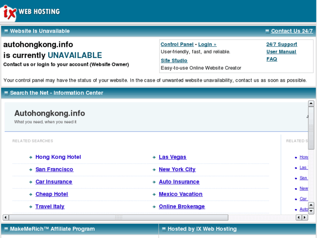Click the horizontal scrollbar left arrow
The height and width of the screenshot is (238, 317).
click(x=6, y=217)
